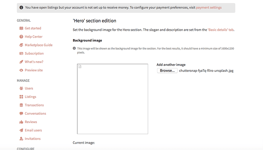Screen dimensions: 263x150
Task: Click the Transactions coins icon
Action: [x=21, y=105]
